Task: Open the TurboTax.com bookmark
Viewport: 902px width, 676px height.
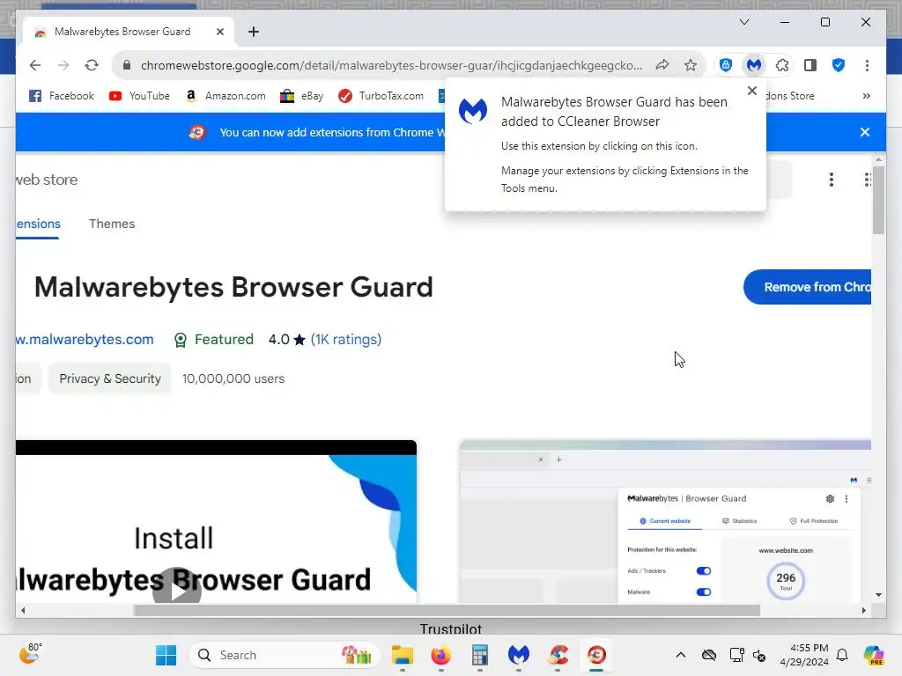Action: pos(381,96)
